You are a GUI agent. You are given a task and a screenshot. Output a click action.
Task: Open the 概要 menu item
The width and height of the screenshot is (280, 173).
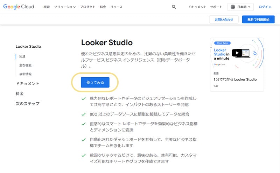47,7
